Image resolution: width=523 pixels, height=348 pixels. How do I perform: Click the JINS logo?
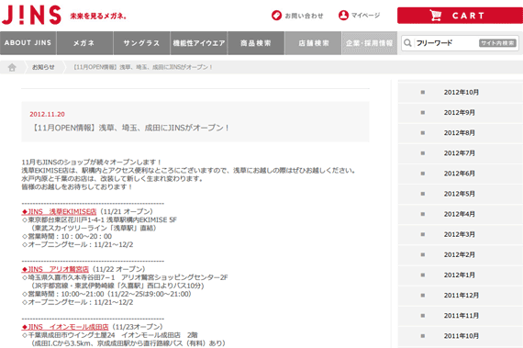32,15
